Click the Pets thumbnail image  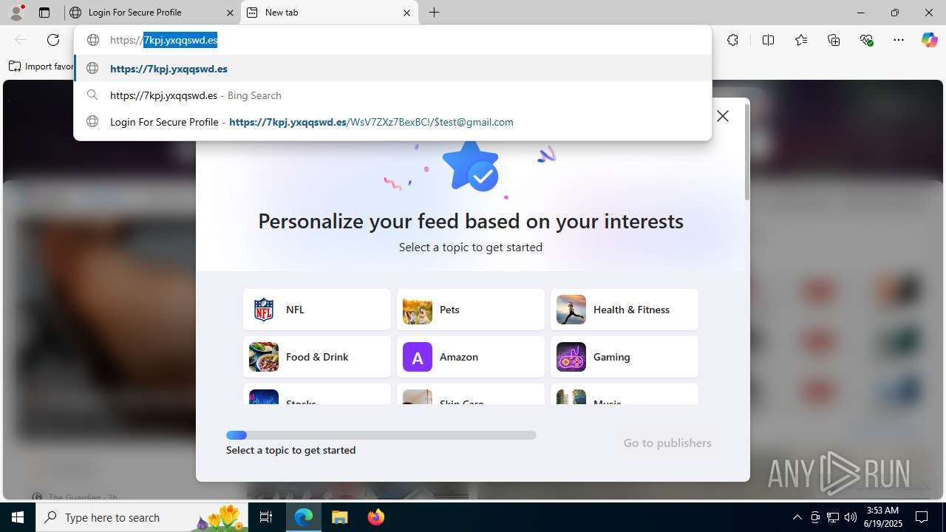tap(418, 310)
